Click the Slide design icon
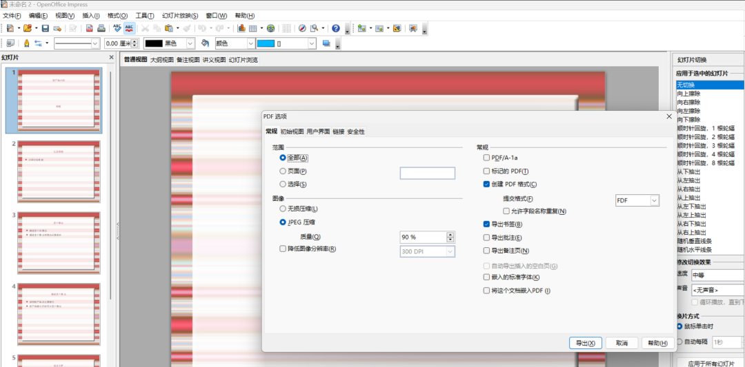Image resolution: width=745 pixels, height=367 pixels. click(397, 28)
